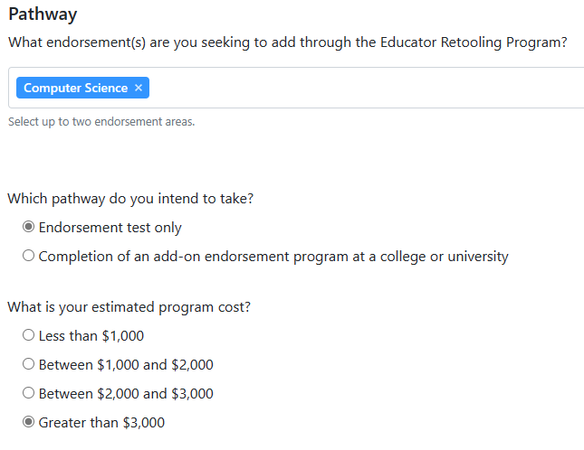Click the 'Between $2,000 and $3,000' label text

[x=126, y=394]
